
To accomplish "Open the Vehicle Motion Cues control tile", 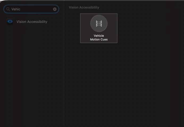I will click(99, 28).
